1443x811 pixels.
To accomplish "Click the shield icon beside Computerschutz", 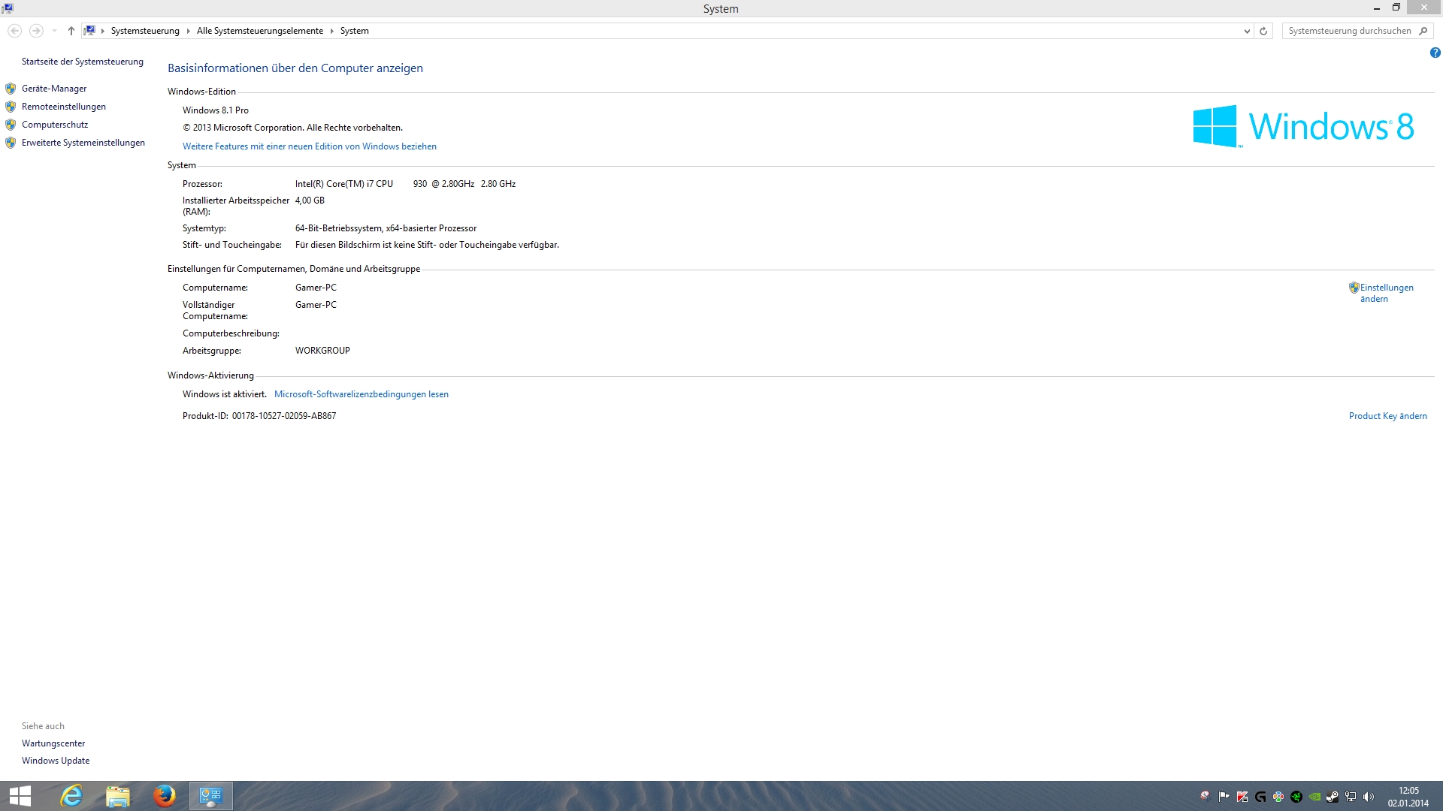I will click(11, 125).
